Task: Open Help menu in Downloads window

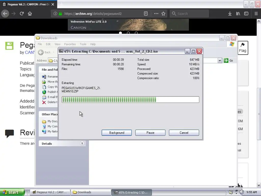Action: 93,44
